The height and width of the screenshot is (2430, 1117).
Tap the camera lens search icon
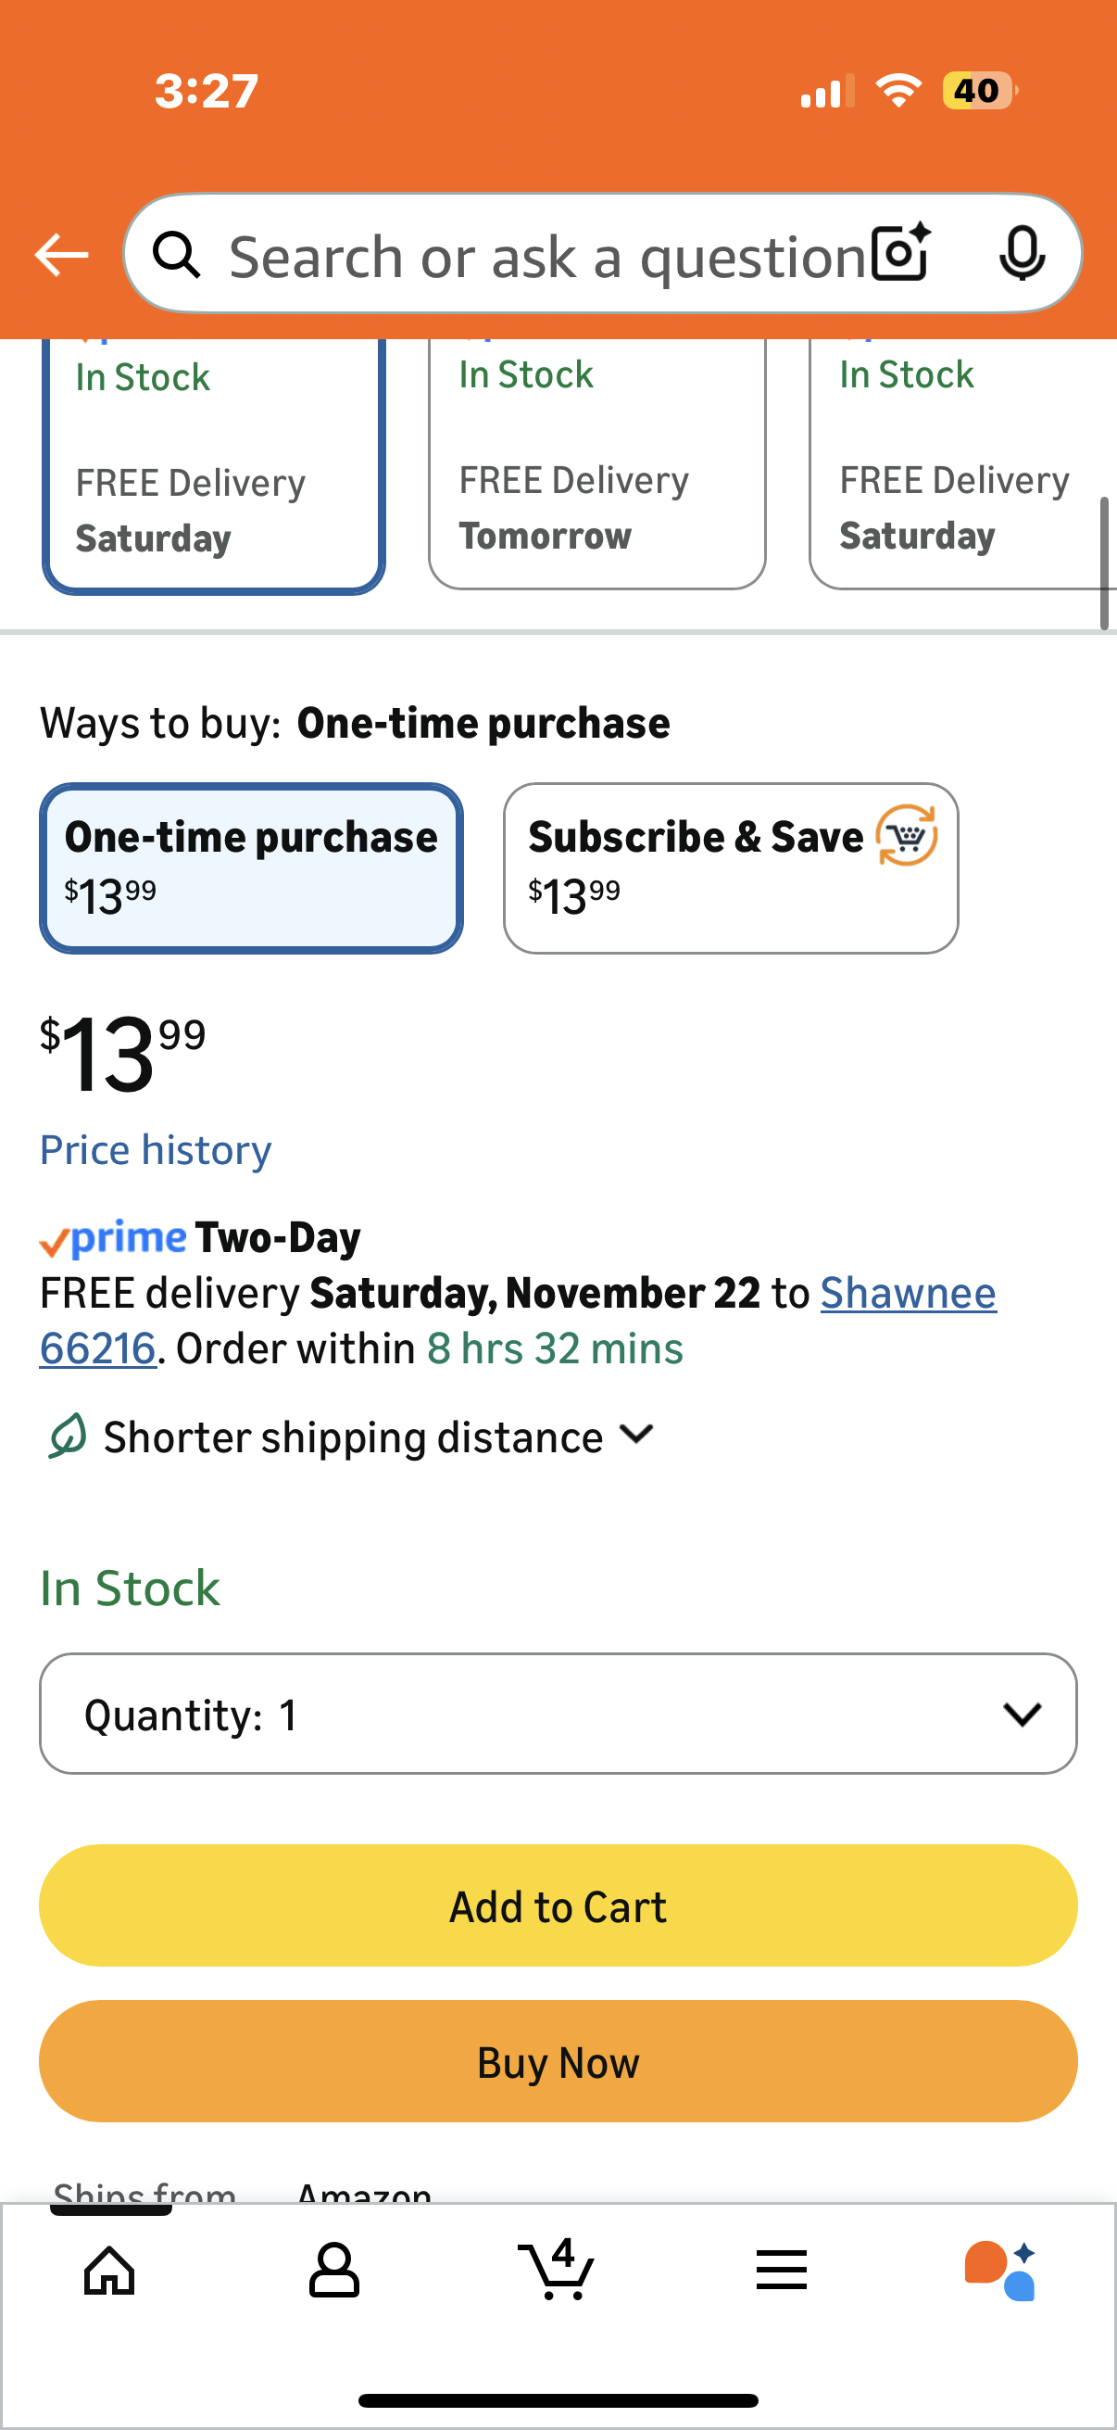click(900, 253)
